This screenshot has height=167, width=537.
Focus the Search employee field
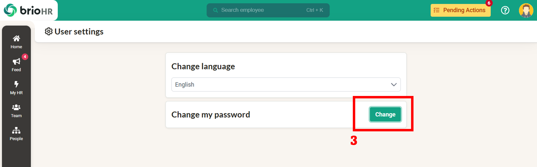pos(268,10)
